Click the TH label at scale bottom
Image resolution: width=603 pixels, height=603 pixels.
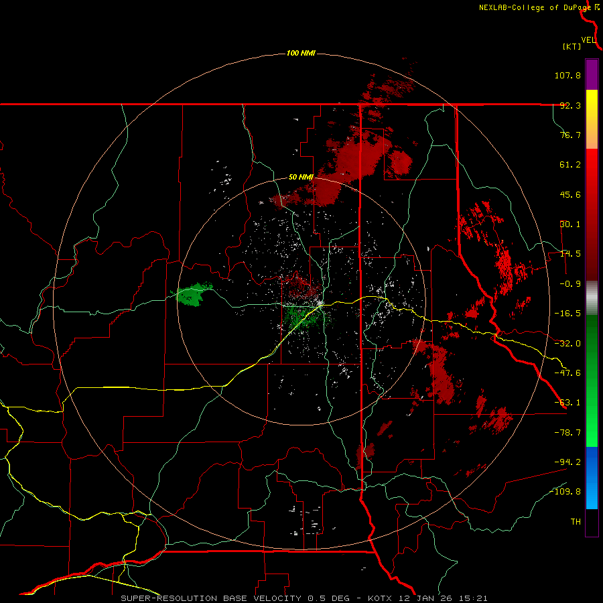coord(576,522)
